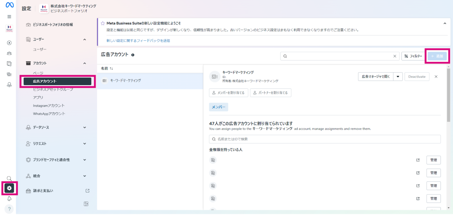The height and width of the screenshot is (215, 453).
Task: Focus the ad account search field
Action: [x=340, y=56]
